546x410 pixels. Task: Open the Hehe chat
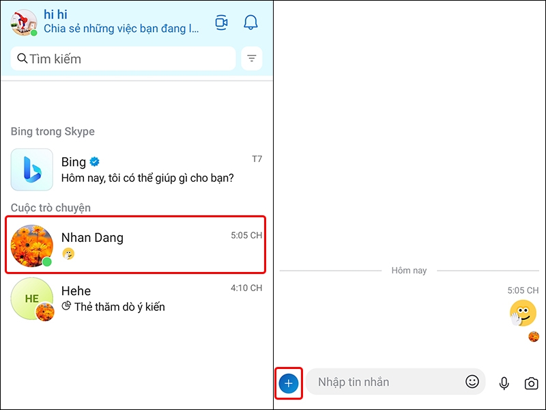pyautogui.click(x=136, y=299)
